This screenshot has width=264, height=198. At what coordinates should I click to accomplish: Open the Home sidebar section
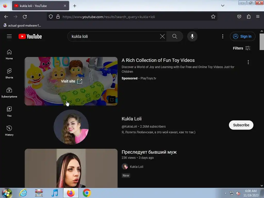click(x=9, y=55)
